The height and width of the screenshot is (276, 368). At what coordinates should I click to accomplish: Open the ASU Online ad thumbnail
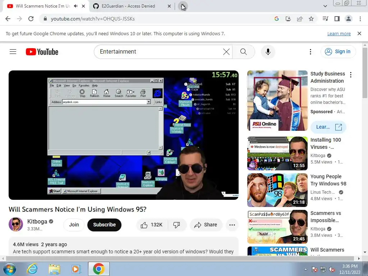277,101
